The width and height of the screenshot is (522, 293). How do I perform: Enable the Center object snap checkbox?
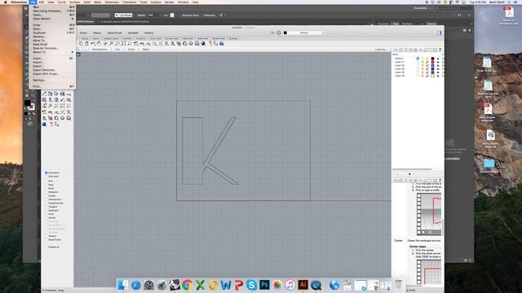[x=46, y=195]
